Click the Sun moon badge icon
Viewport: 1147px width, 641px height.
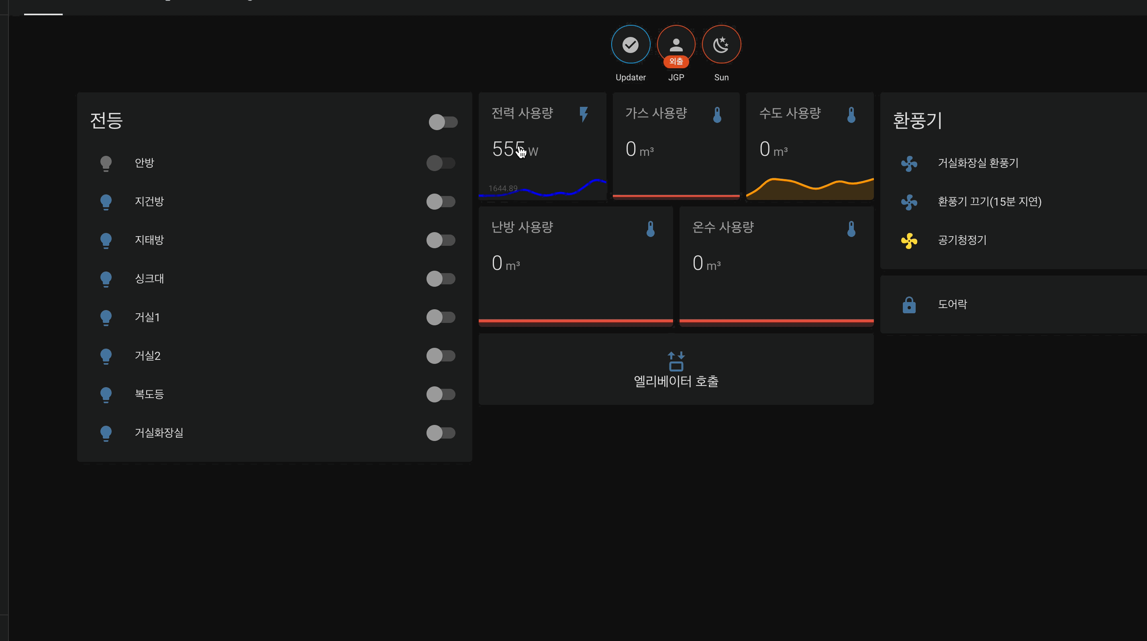[721, 45]
